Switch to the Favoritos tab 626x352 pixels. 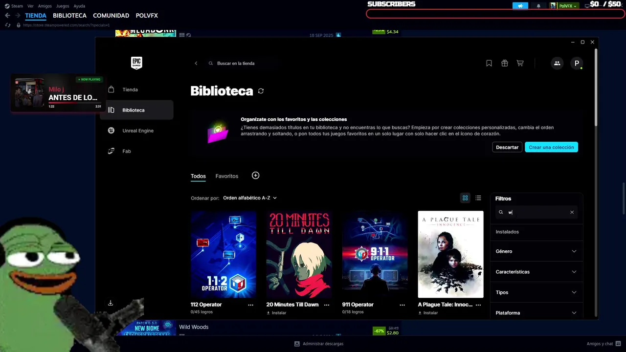click(x=227, y=176)
